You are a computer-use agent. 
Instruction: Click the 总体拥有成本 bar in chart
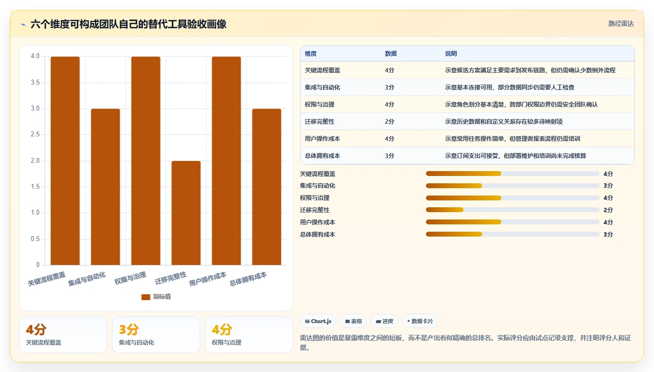point(267,187)
